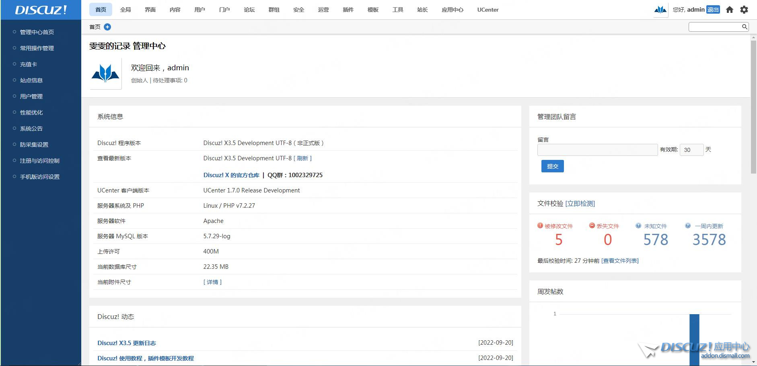
Task: Click the admin username in header
Action: (x=696, y=10)
